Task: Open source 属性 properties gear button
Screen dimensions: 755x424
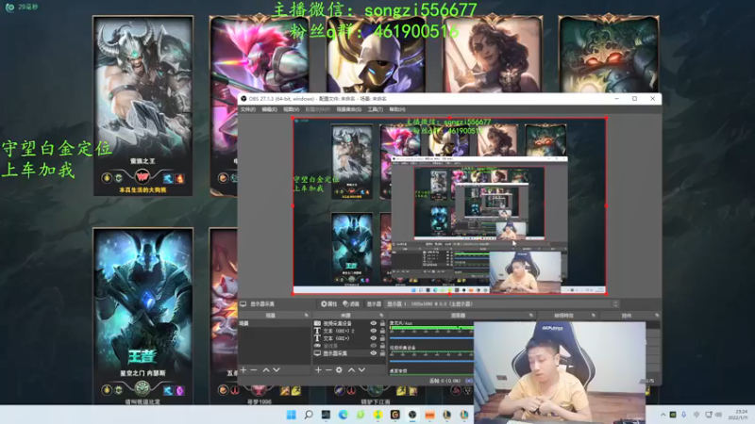Action: coord(328,303)
